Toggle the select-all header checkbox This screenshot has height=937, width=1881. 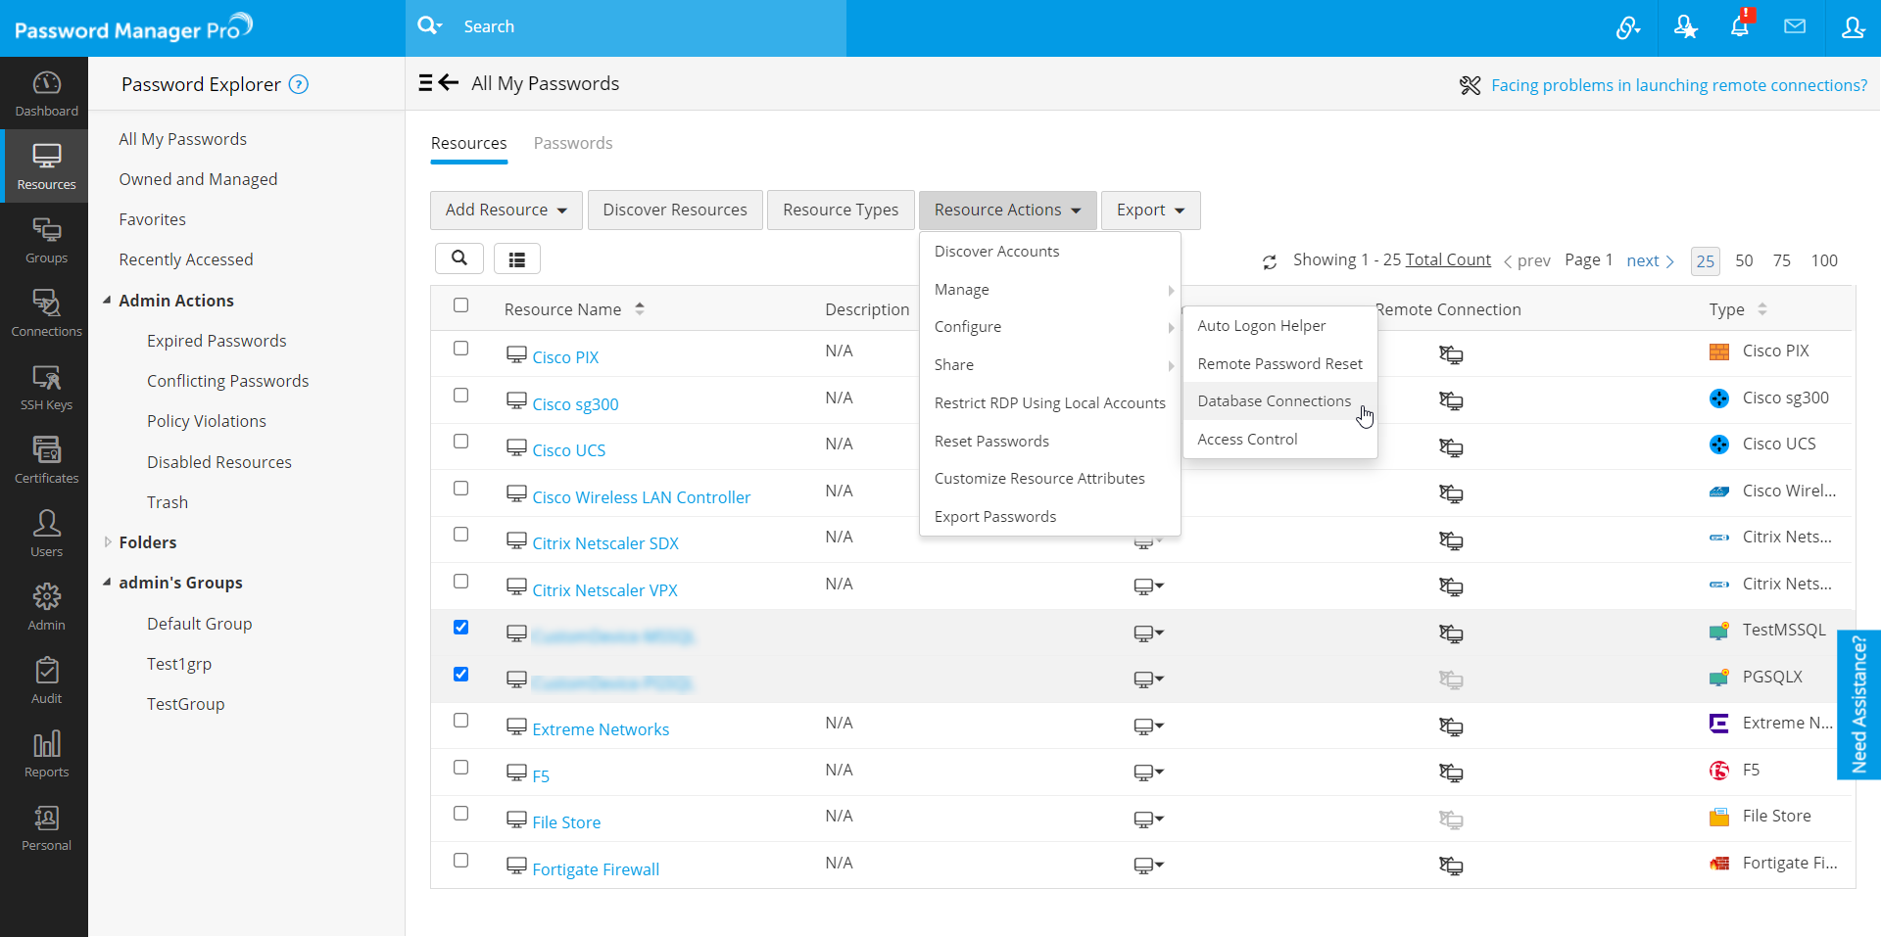coord(460,305)
